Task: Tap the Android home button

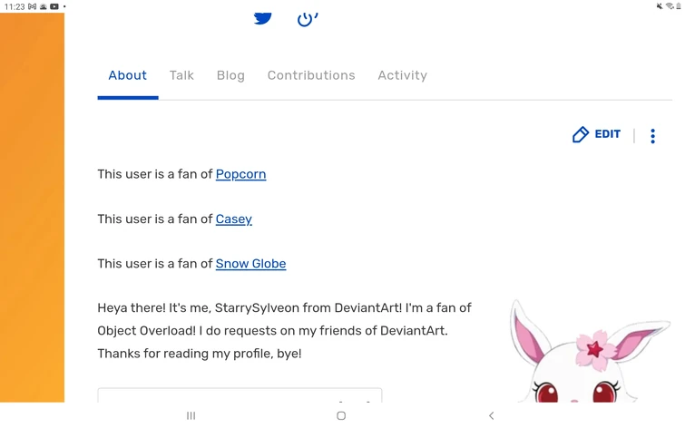Action: pyautogui.click(x=342, y=416)
